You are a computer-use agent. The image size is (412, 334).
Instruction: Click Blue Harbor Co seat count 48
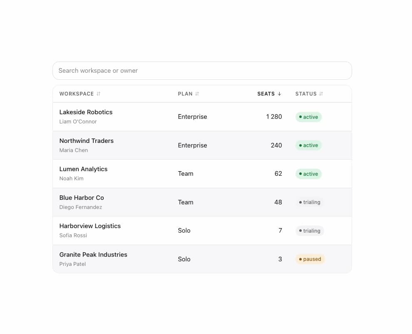278,202
